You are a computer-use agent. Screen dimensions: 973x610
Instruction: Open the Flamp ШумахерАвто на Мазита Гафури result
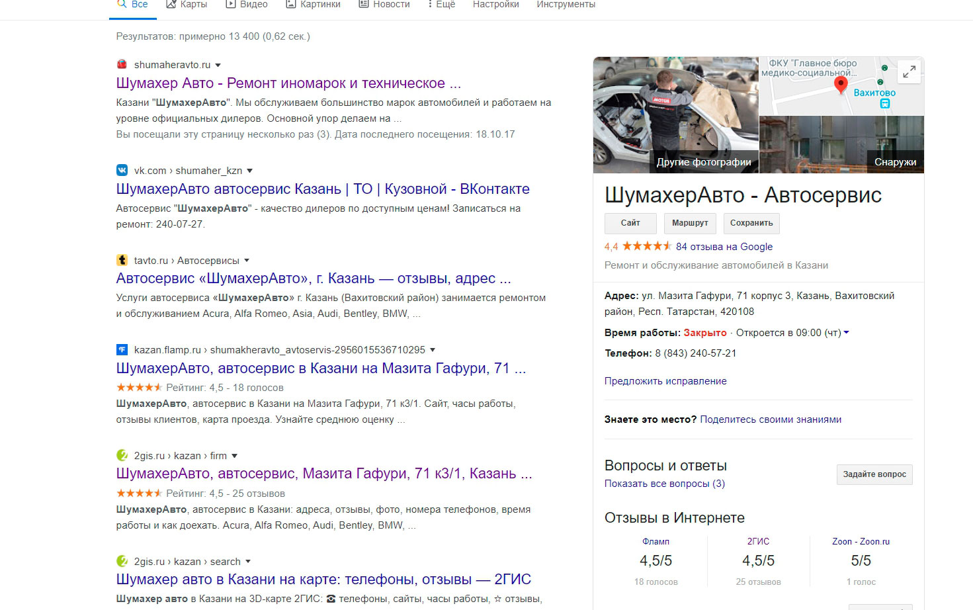click(x=321, y=369)
